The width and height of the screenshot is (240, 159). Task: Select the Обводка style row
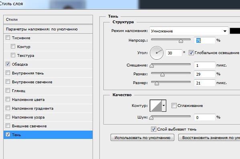(48, 64)
